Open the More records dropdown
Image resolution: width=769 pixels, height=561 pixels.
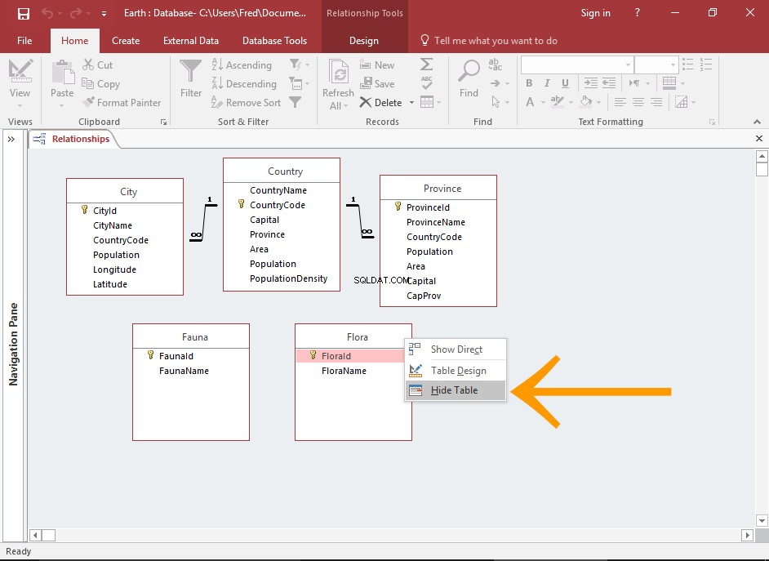[x=430, y=102]
